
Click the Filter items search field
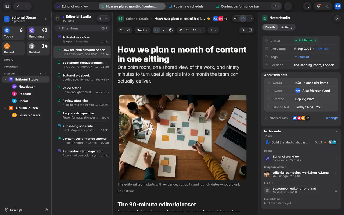(82, 28)
